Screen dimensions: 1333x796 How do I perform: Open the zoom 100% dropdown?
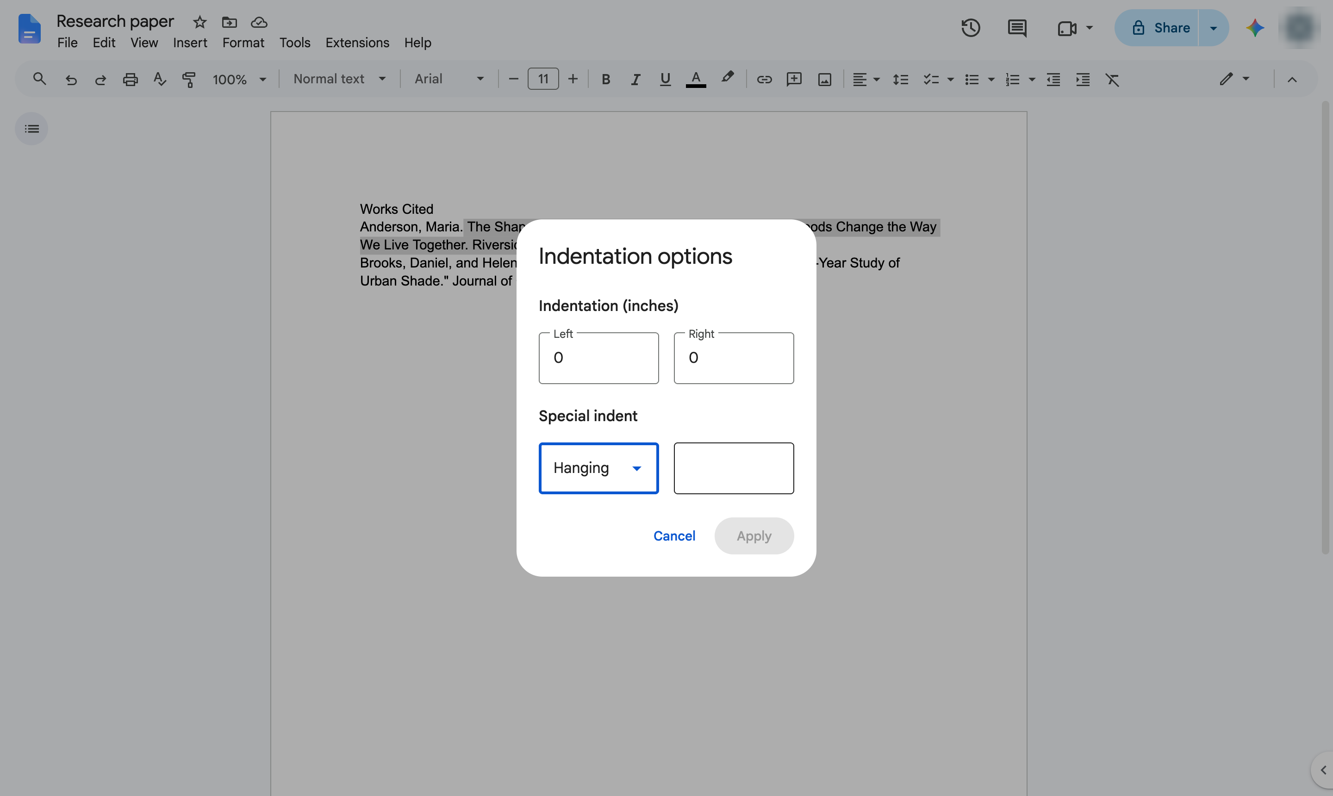(x=239, y=80)
